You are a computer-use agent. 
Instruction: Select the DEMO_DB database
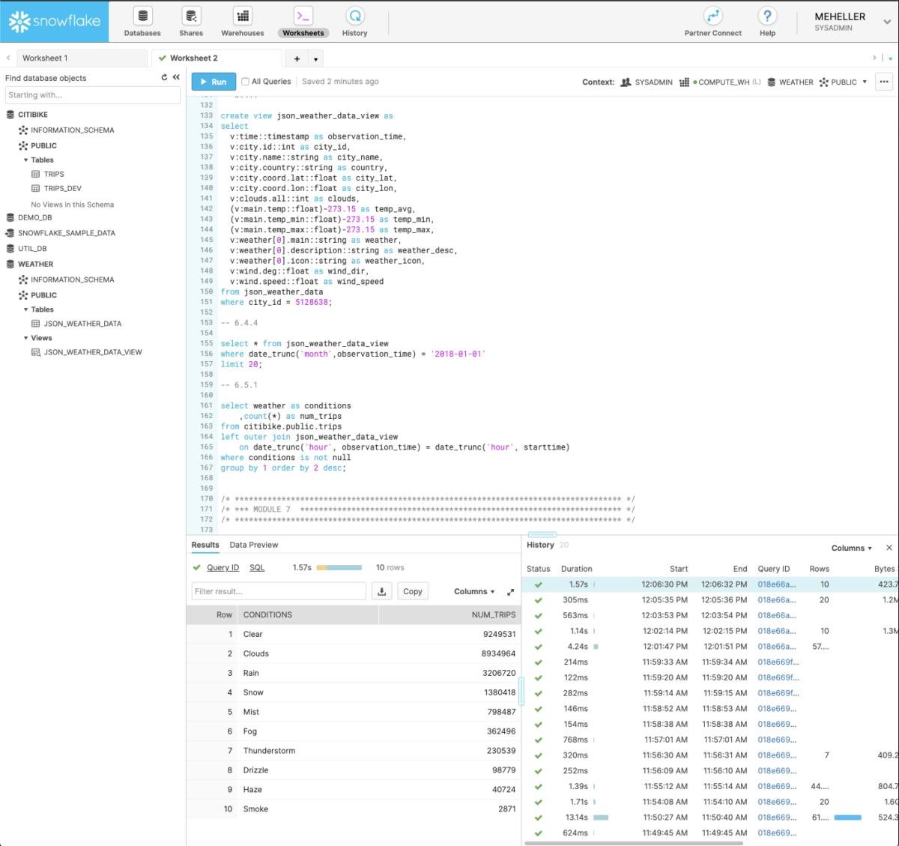click(34, 217)
